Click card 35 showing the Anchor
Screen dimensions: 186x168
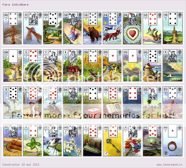[x=152, y=65]
